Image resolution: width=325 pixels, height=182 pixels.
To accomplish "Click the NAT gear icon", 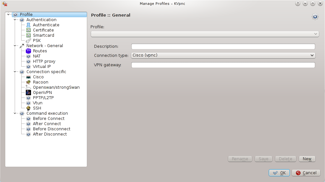I will click(x=28, y=56).
